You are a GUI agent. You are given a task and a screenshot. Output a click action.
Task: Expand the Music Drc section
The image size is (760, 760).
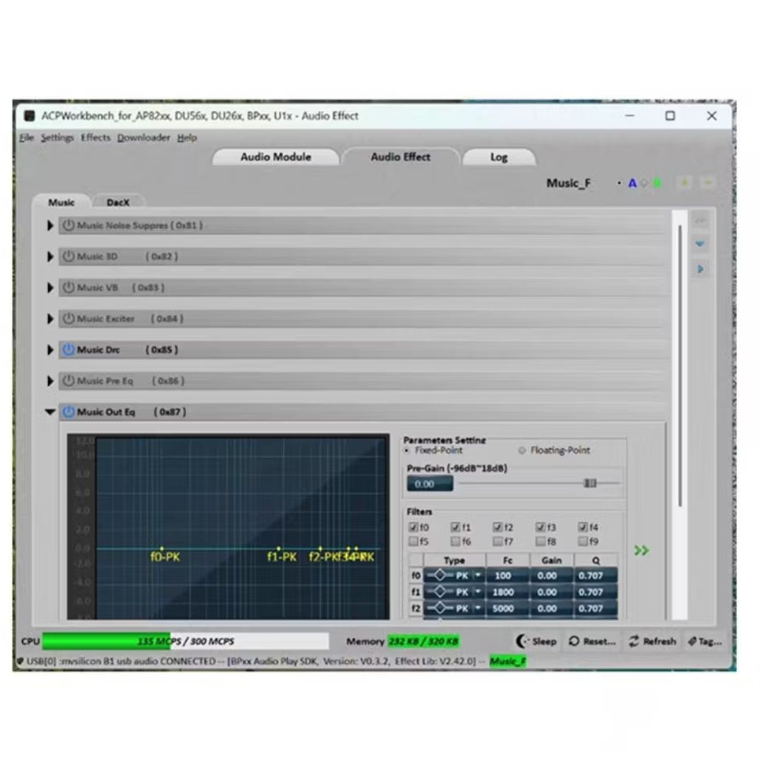click(50, 349)
